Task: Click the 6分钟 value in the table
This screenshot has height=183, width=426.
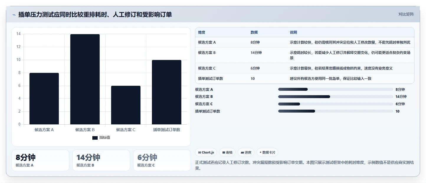Action: pyautogui.click(x=255, y=68)
